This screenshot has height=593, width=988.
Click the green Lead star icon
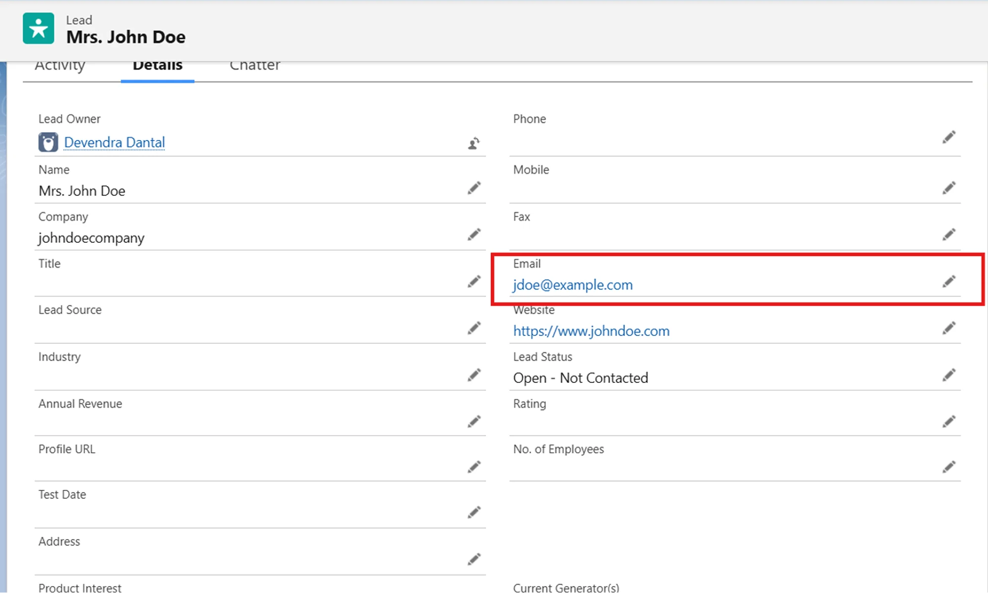coord(39,29)
